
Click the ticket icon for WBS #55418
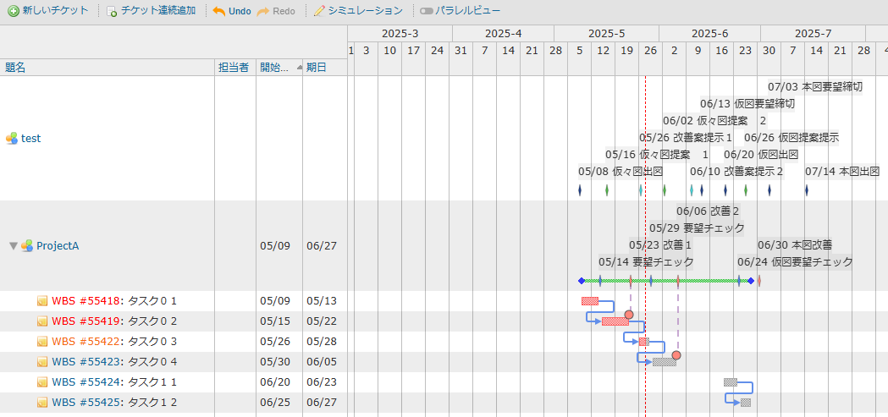point(42,301)
